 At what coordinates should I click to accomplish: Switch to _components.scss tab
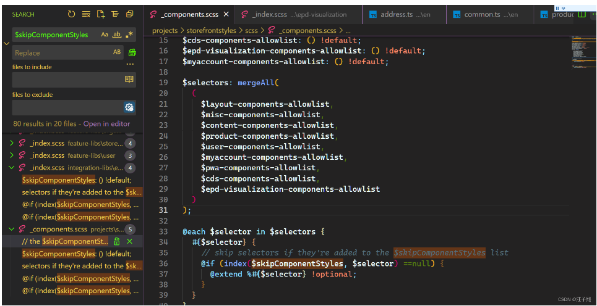tap(189, 14)
